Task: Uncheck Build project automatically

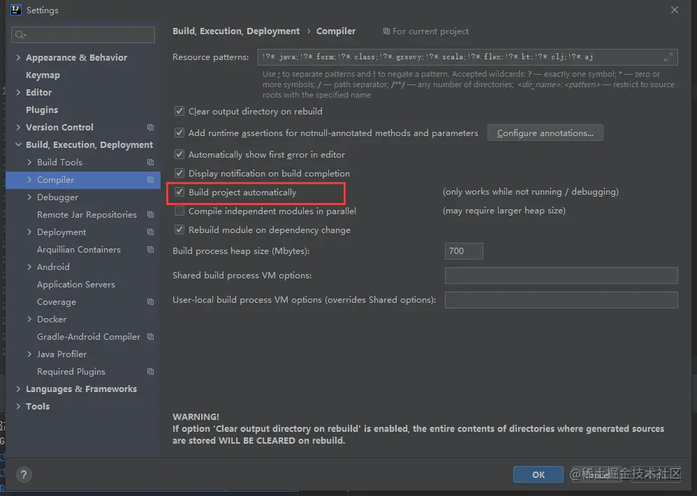Action: [x=179, y=192]
